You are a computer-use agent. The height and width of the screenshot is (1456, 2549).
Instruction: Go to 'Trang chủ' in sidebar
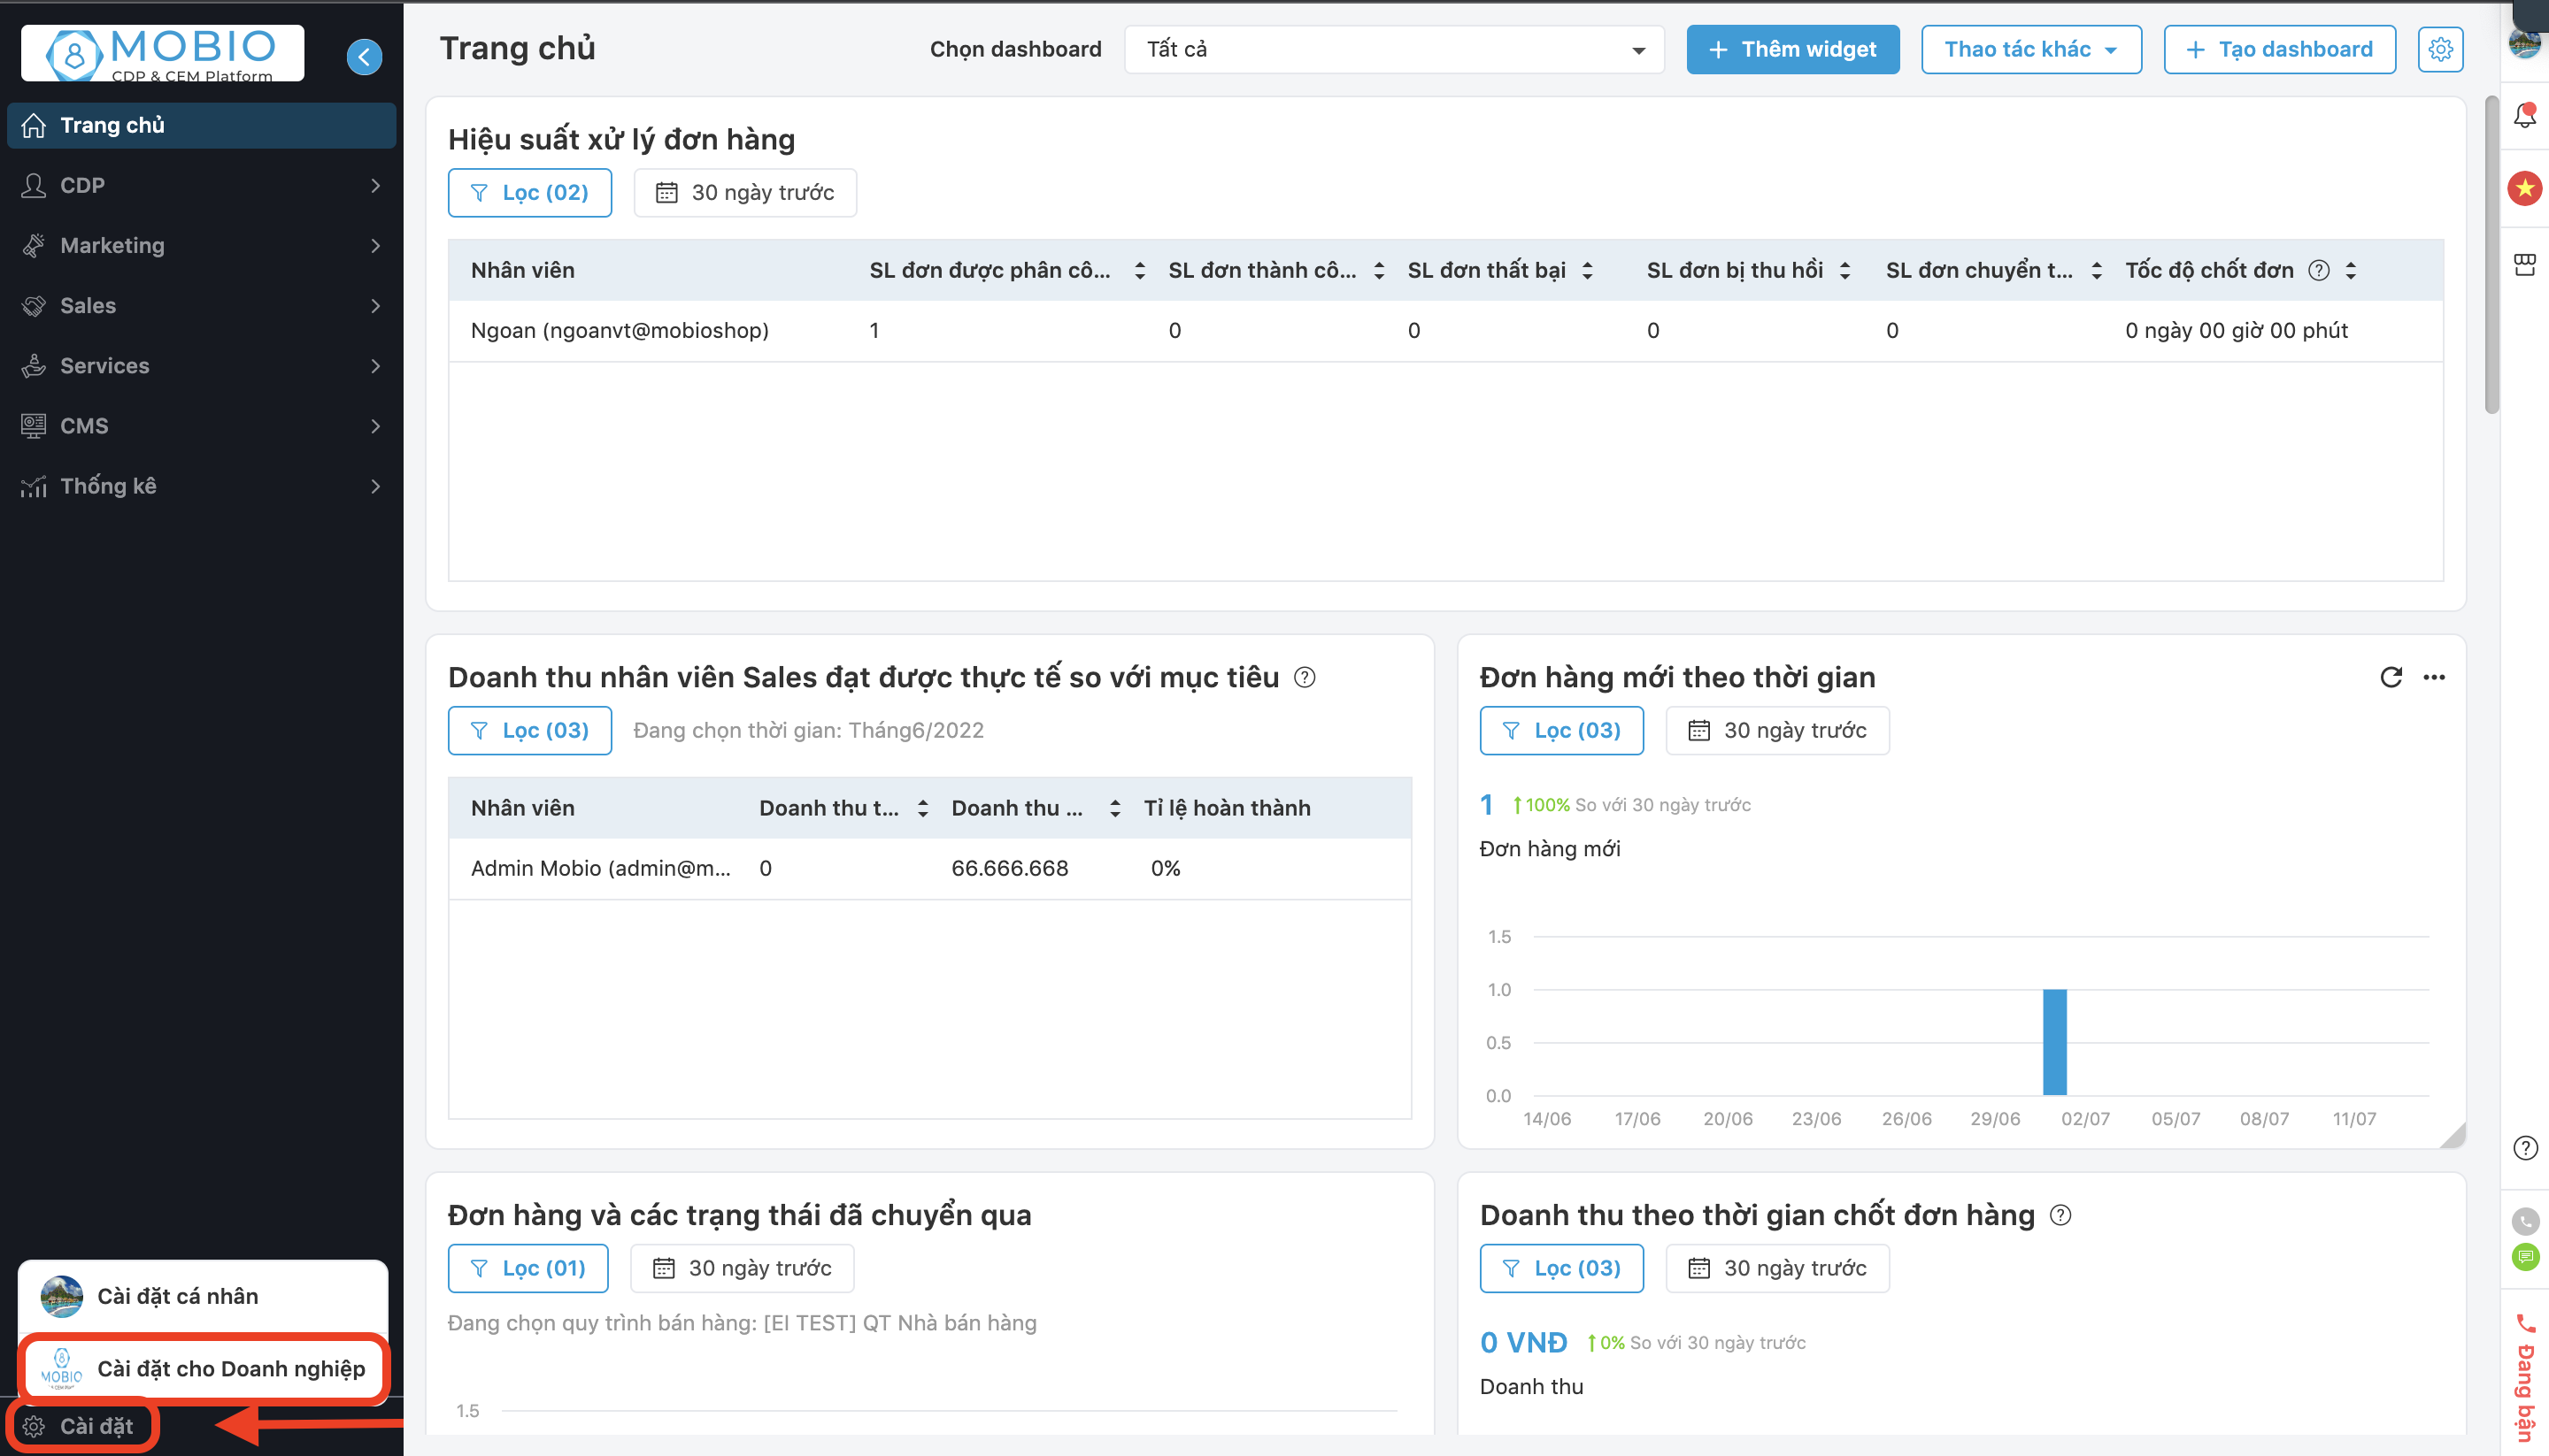(201, 125)
